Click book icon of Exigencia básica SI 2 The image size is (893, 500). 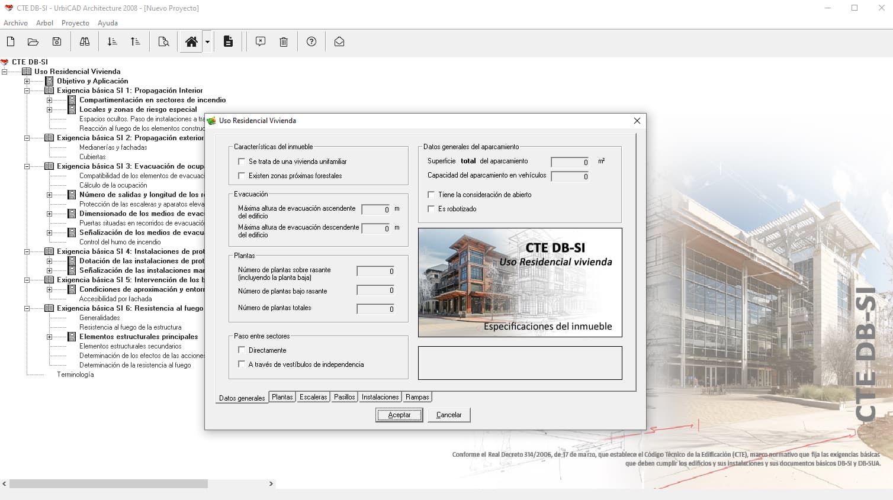pos(49,138)
